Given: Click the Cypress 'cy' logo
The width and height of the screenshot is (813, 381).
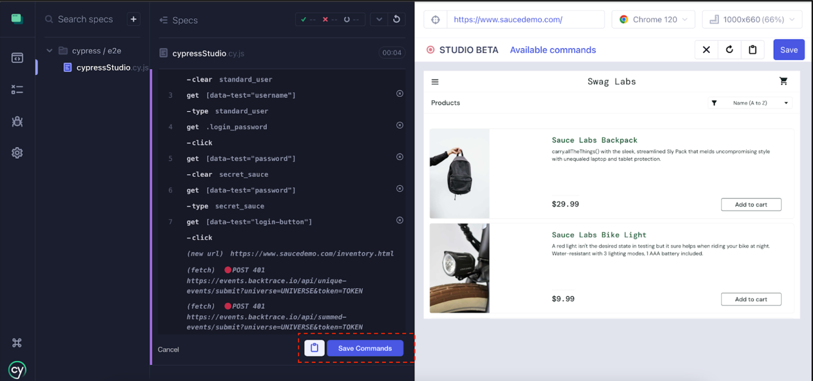Looking at the screenshot, I should 17,370.
